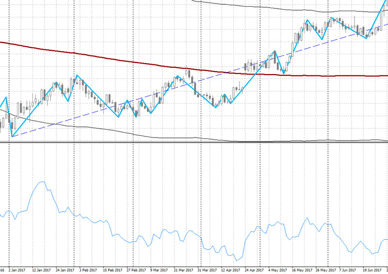Select the lower black band line
Image resolution: width=388 pixels, height=274 pixels.
(x=97, y=130)
